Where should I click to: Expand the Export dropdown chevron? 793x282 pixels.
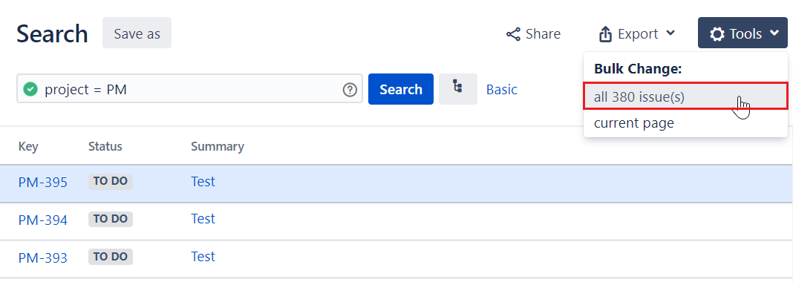coord(670,33)
